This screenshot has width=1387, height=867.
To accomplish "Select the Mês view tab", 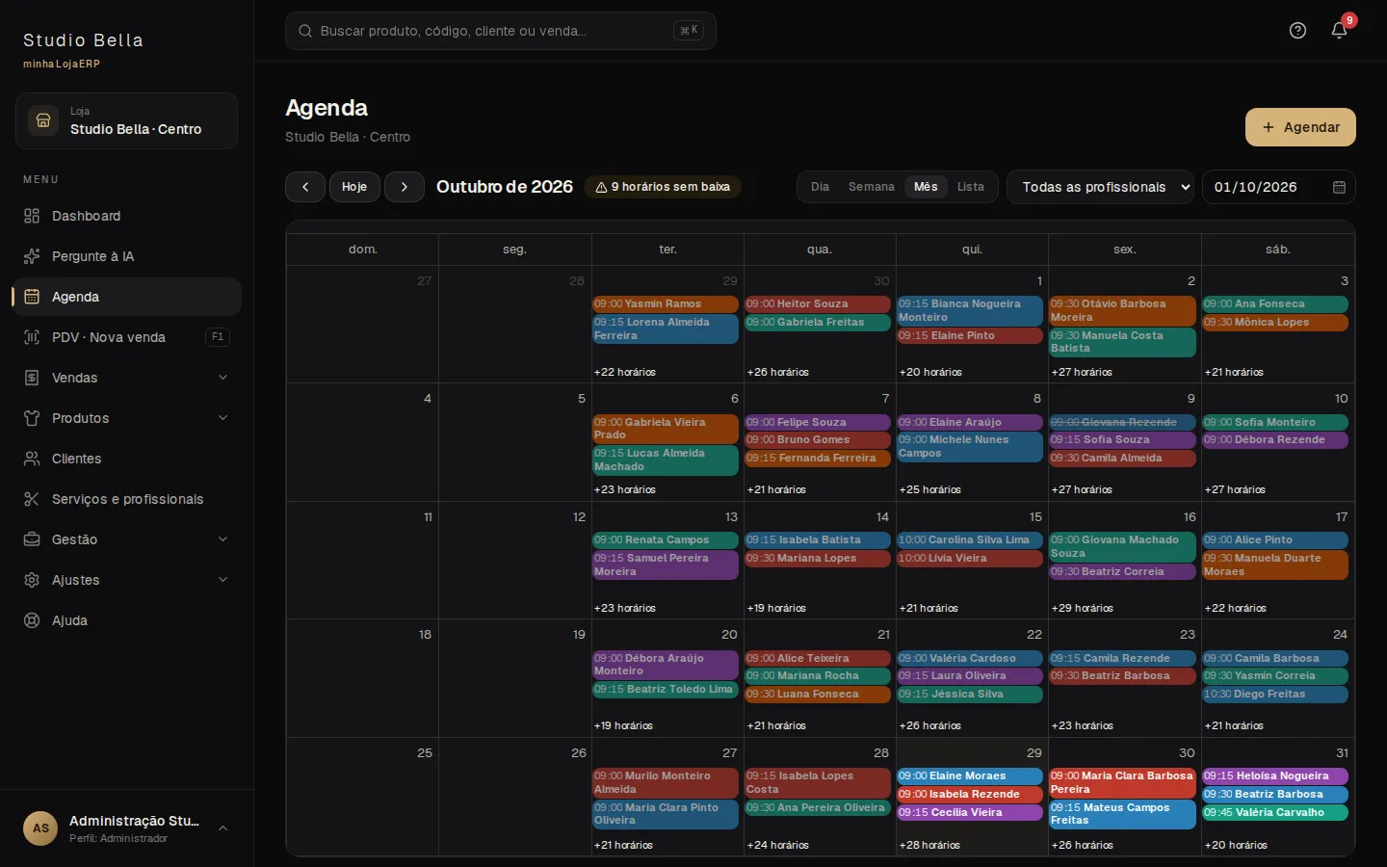I will pos(926,187).
